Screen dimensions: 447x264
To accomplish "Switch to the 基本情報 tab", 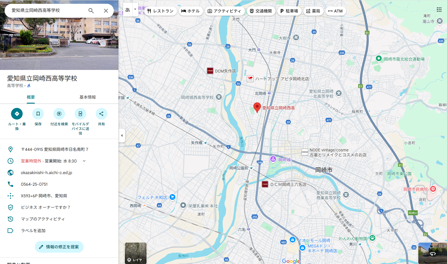I will coord(88,97).
